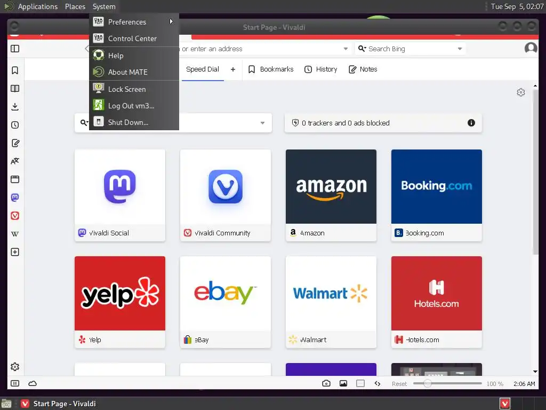Image resolution: width=546 pixels, height=410 pixels.
Task: Click the trackers and ads blocked shield
Action: tap(295, 123)
